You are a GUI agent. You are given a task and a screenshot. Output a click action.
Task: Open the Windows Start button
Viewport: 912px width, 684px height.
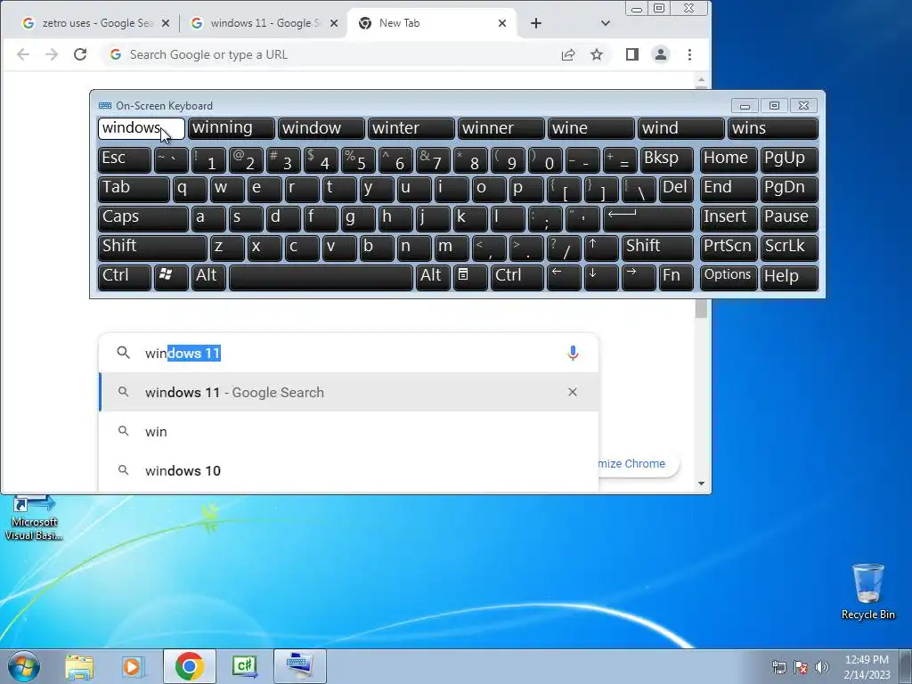point(24,666)
